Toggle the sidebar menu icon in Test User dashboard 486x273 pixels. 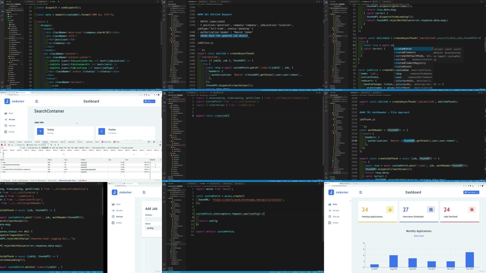click(x=361, y=192)
